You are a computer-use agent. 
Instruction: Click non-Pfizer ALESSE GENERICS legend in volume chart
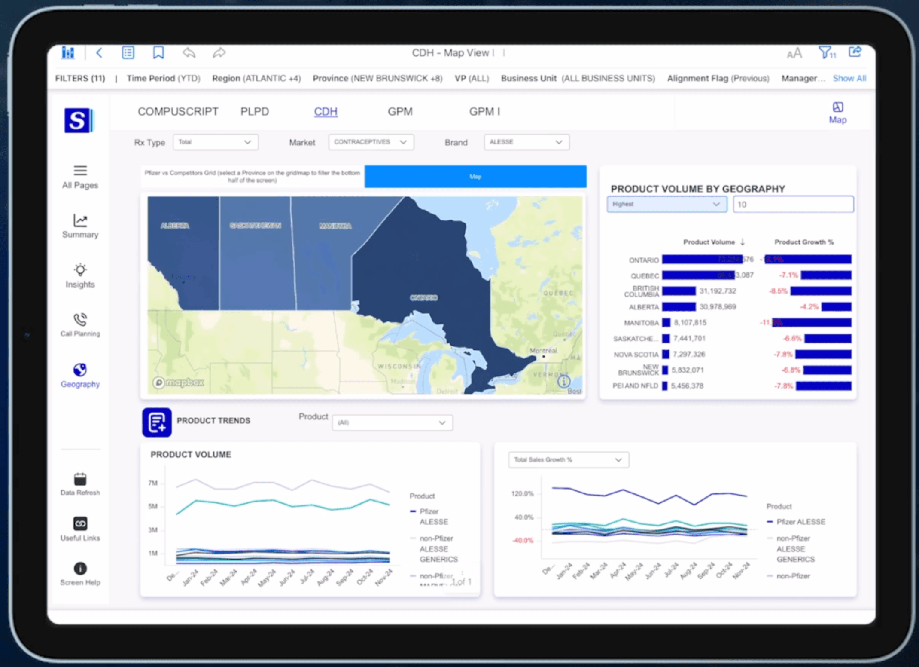coord(435,549)
